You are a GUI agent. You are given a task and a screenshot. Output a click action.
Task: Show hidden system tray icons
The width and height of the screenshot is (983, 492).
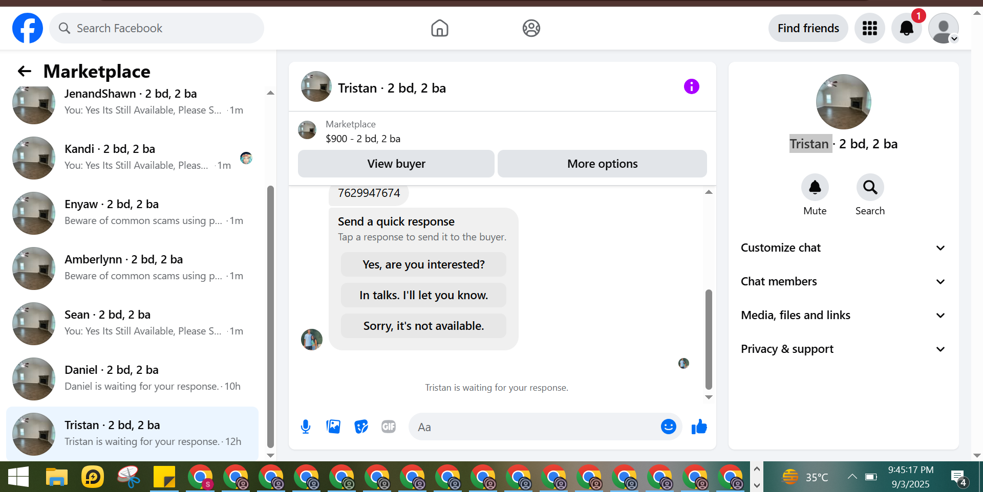[x=852, y=477]
